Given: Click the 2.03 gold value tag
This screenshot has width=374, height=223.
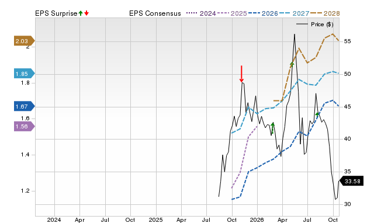Looking at the screenshot, I should pyautogui.click(x=25, y=41).
